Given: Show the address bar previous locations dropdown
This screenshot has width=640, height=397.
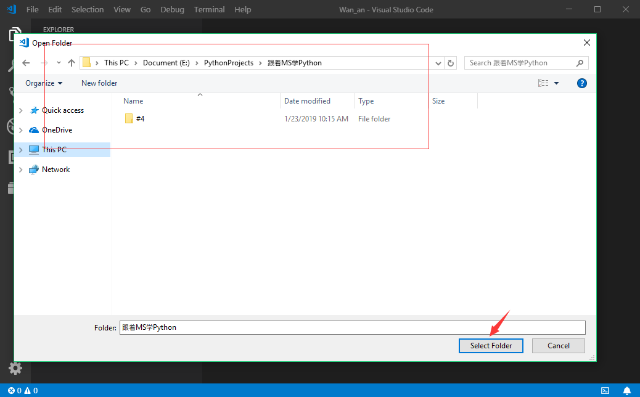Looking at the screenshot, I should pos(438,63).
